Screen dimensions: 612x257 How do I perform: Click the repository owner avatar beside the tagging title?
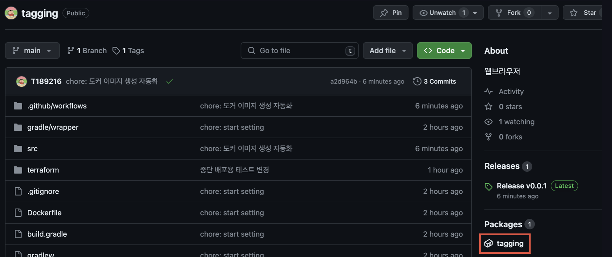(x=11, y=13)
